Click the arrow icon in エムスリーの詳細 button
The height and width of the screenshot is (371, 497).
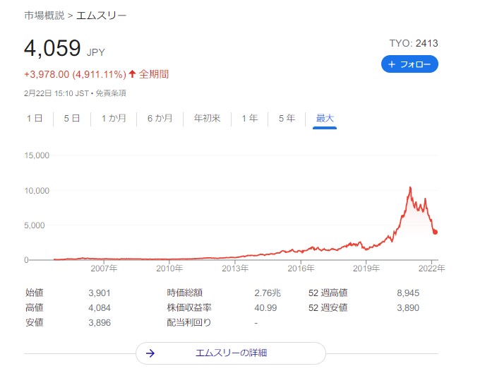click(150, 353)
